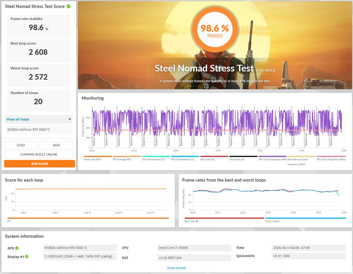The width and height of the screenshot is (353, 274).
Task: Expand the Show all loops dropdown
Action: coord(38,119)
